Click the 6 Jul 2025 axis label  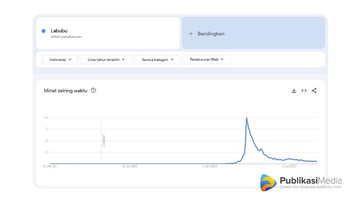point(289,166)
